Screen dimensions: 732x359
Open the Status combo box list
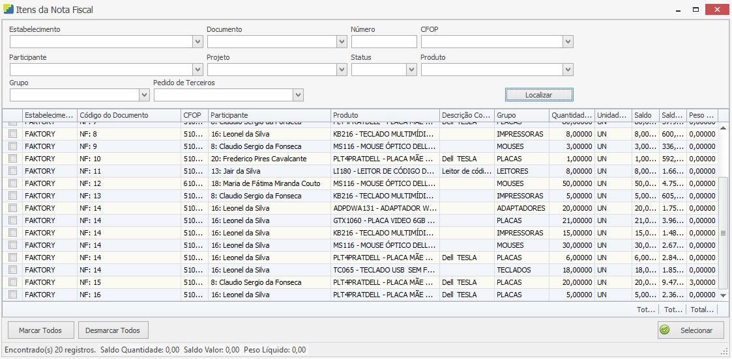click(x=411, y=70)
